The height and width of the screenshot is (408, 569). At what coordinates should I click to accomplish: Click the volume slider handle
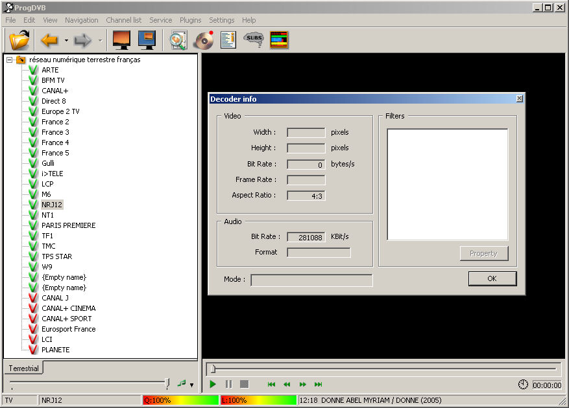click(x=167, y=383)
